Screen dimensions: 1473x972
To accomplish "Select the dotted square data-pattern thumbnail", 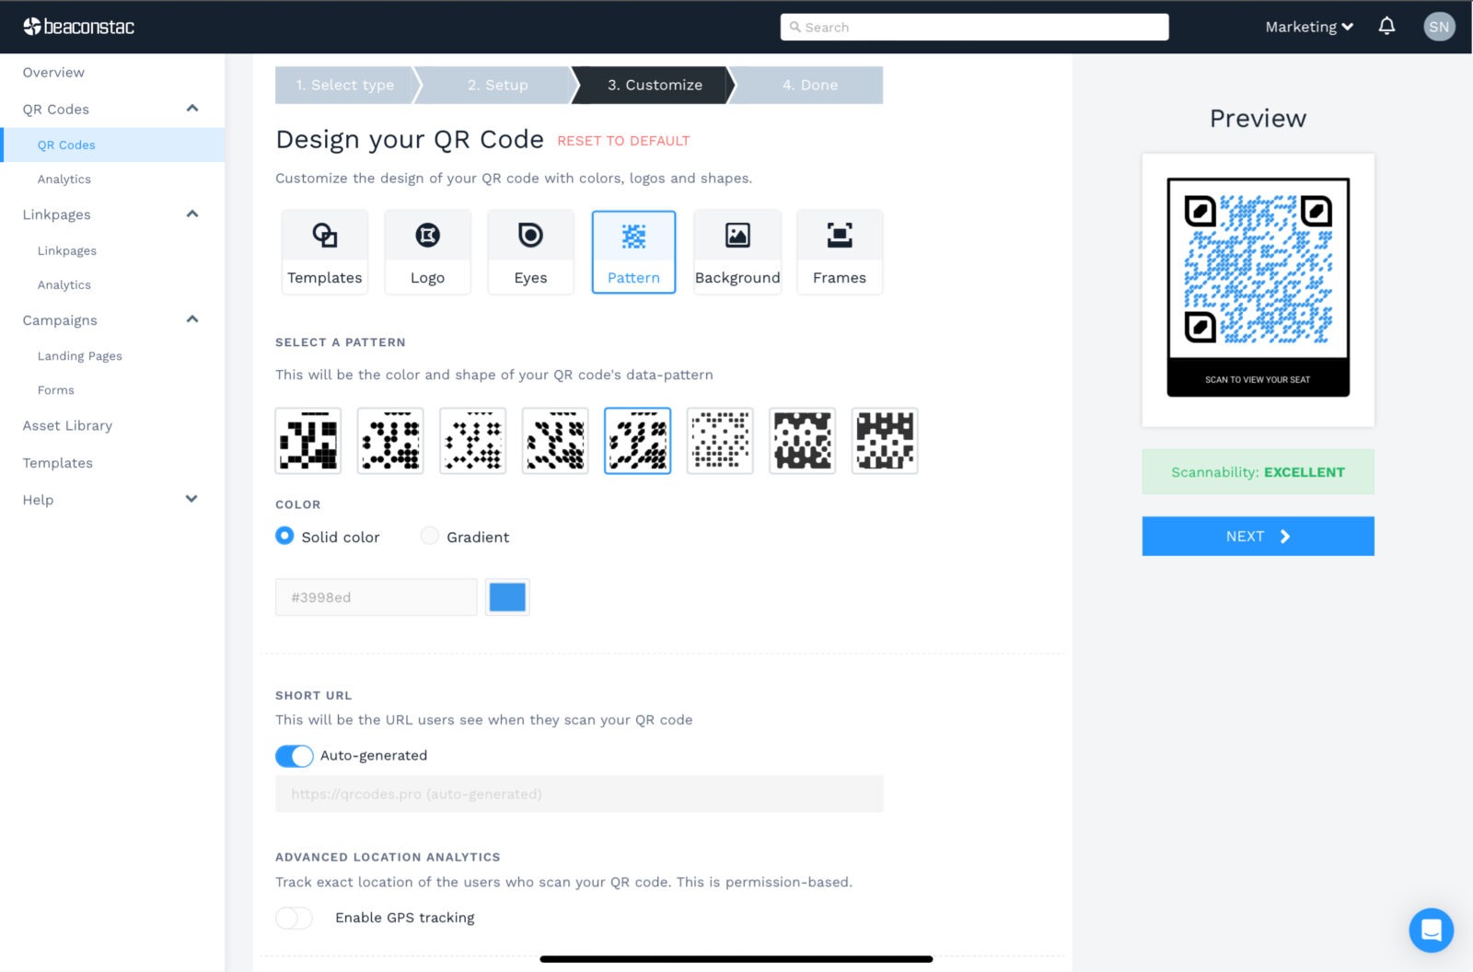I will pyautogui.click(x=719, y=441).
